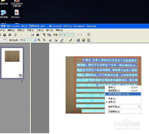Rotate page right icon

[56, 40]
